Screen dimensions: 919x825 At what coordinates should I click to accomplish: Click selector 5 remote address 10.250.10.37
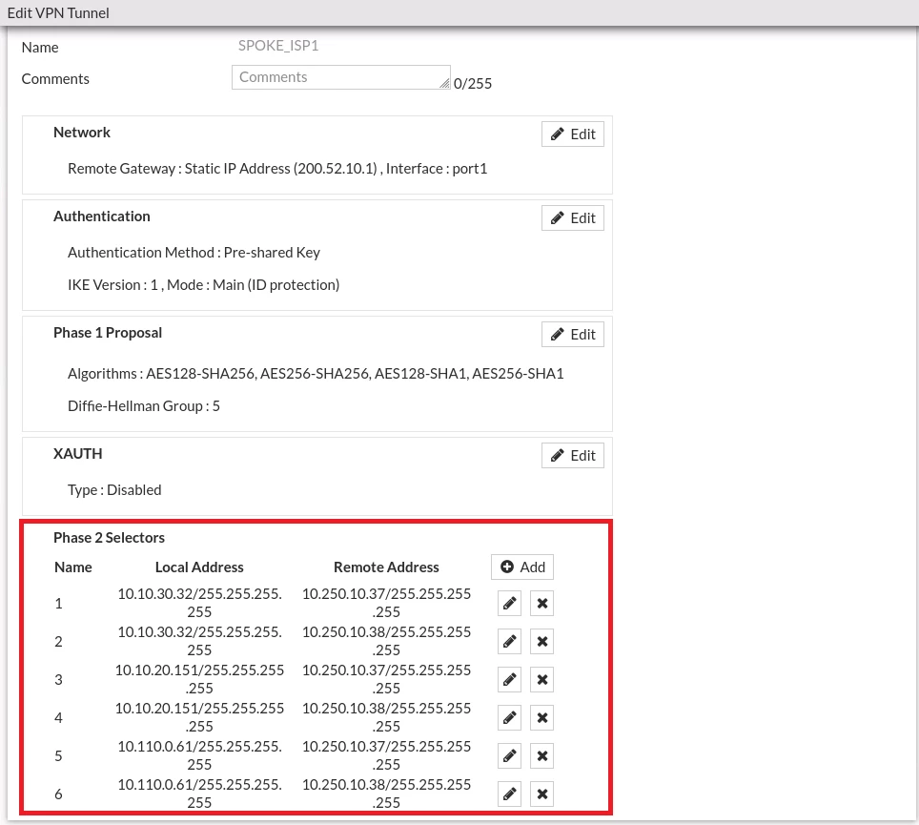386,755
